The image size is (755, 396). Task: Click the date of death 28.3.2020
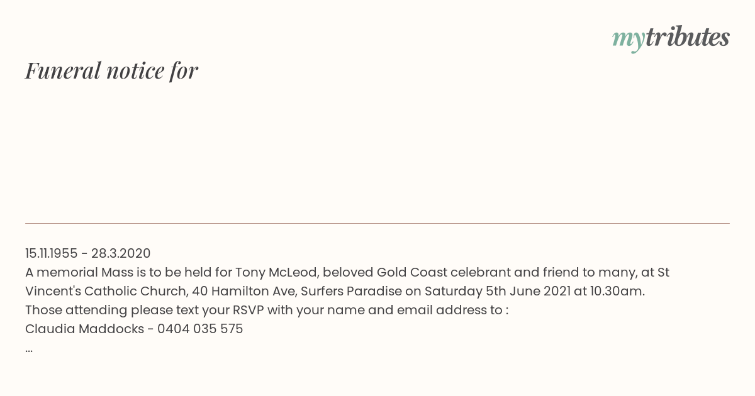[121, 253]
